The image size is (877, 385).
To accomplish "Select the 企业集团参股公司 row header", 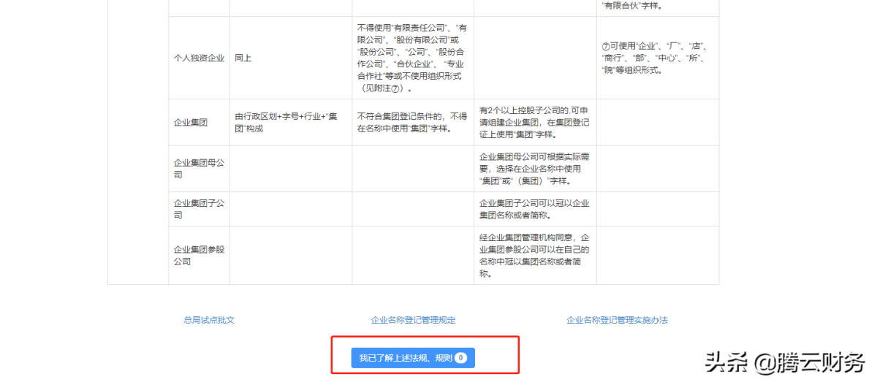I will [199, 255].
